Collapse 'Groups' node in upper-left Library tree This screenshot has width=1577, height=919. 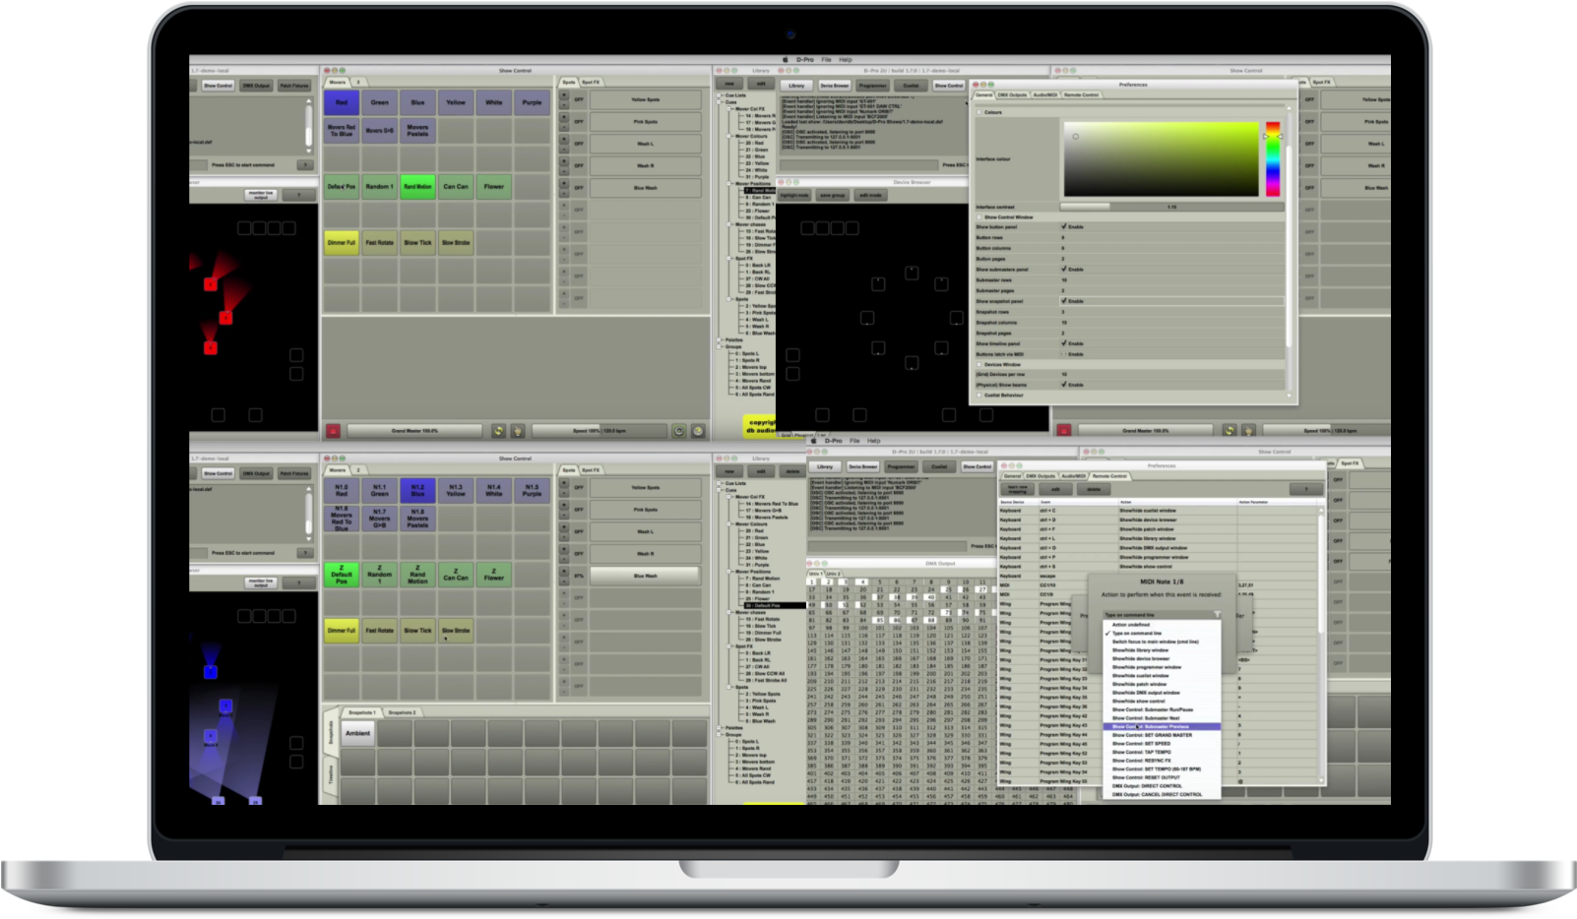point(720,346)
